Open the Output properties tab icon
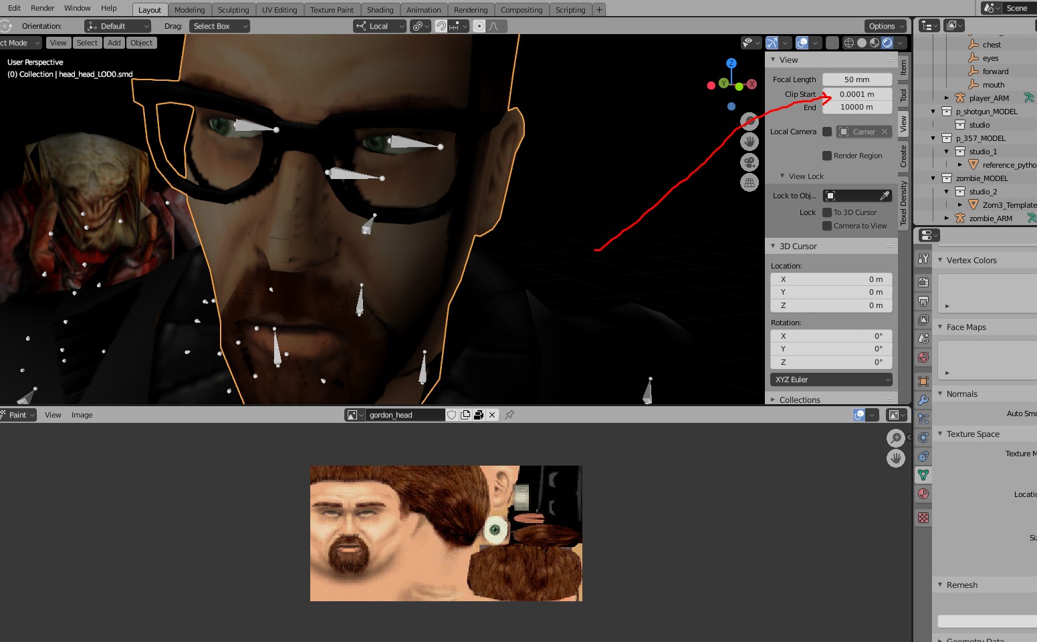Screen dimensions: 1037x642 923,301
